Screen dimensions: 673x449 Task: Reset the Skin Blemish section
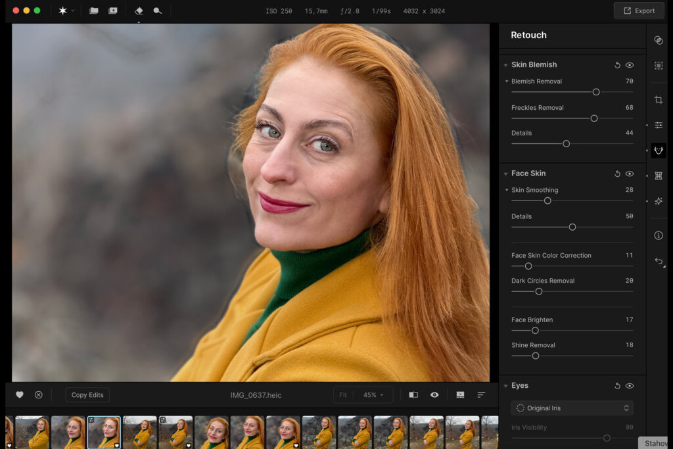[x=617, y=65]
